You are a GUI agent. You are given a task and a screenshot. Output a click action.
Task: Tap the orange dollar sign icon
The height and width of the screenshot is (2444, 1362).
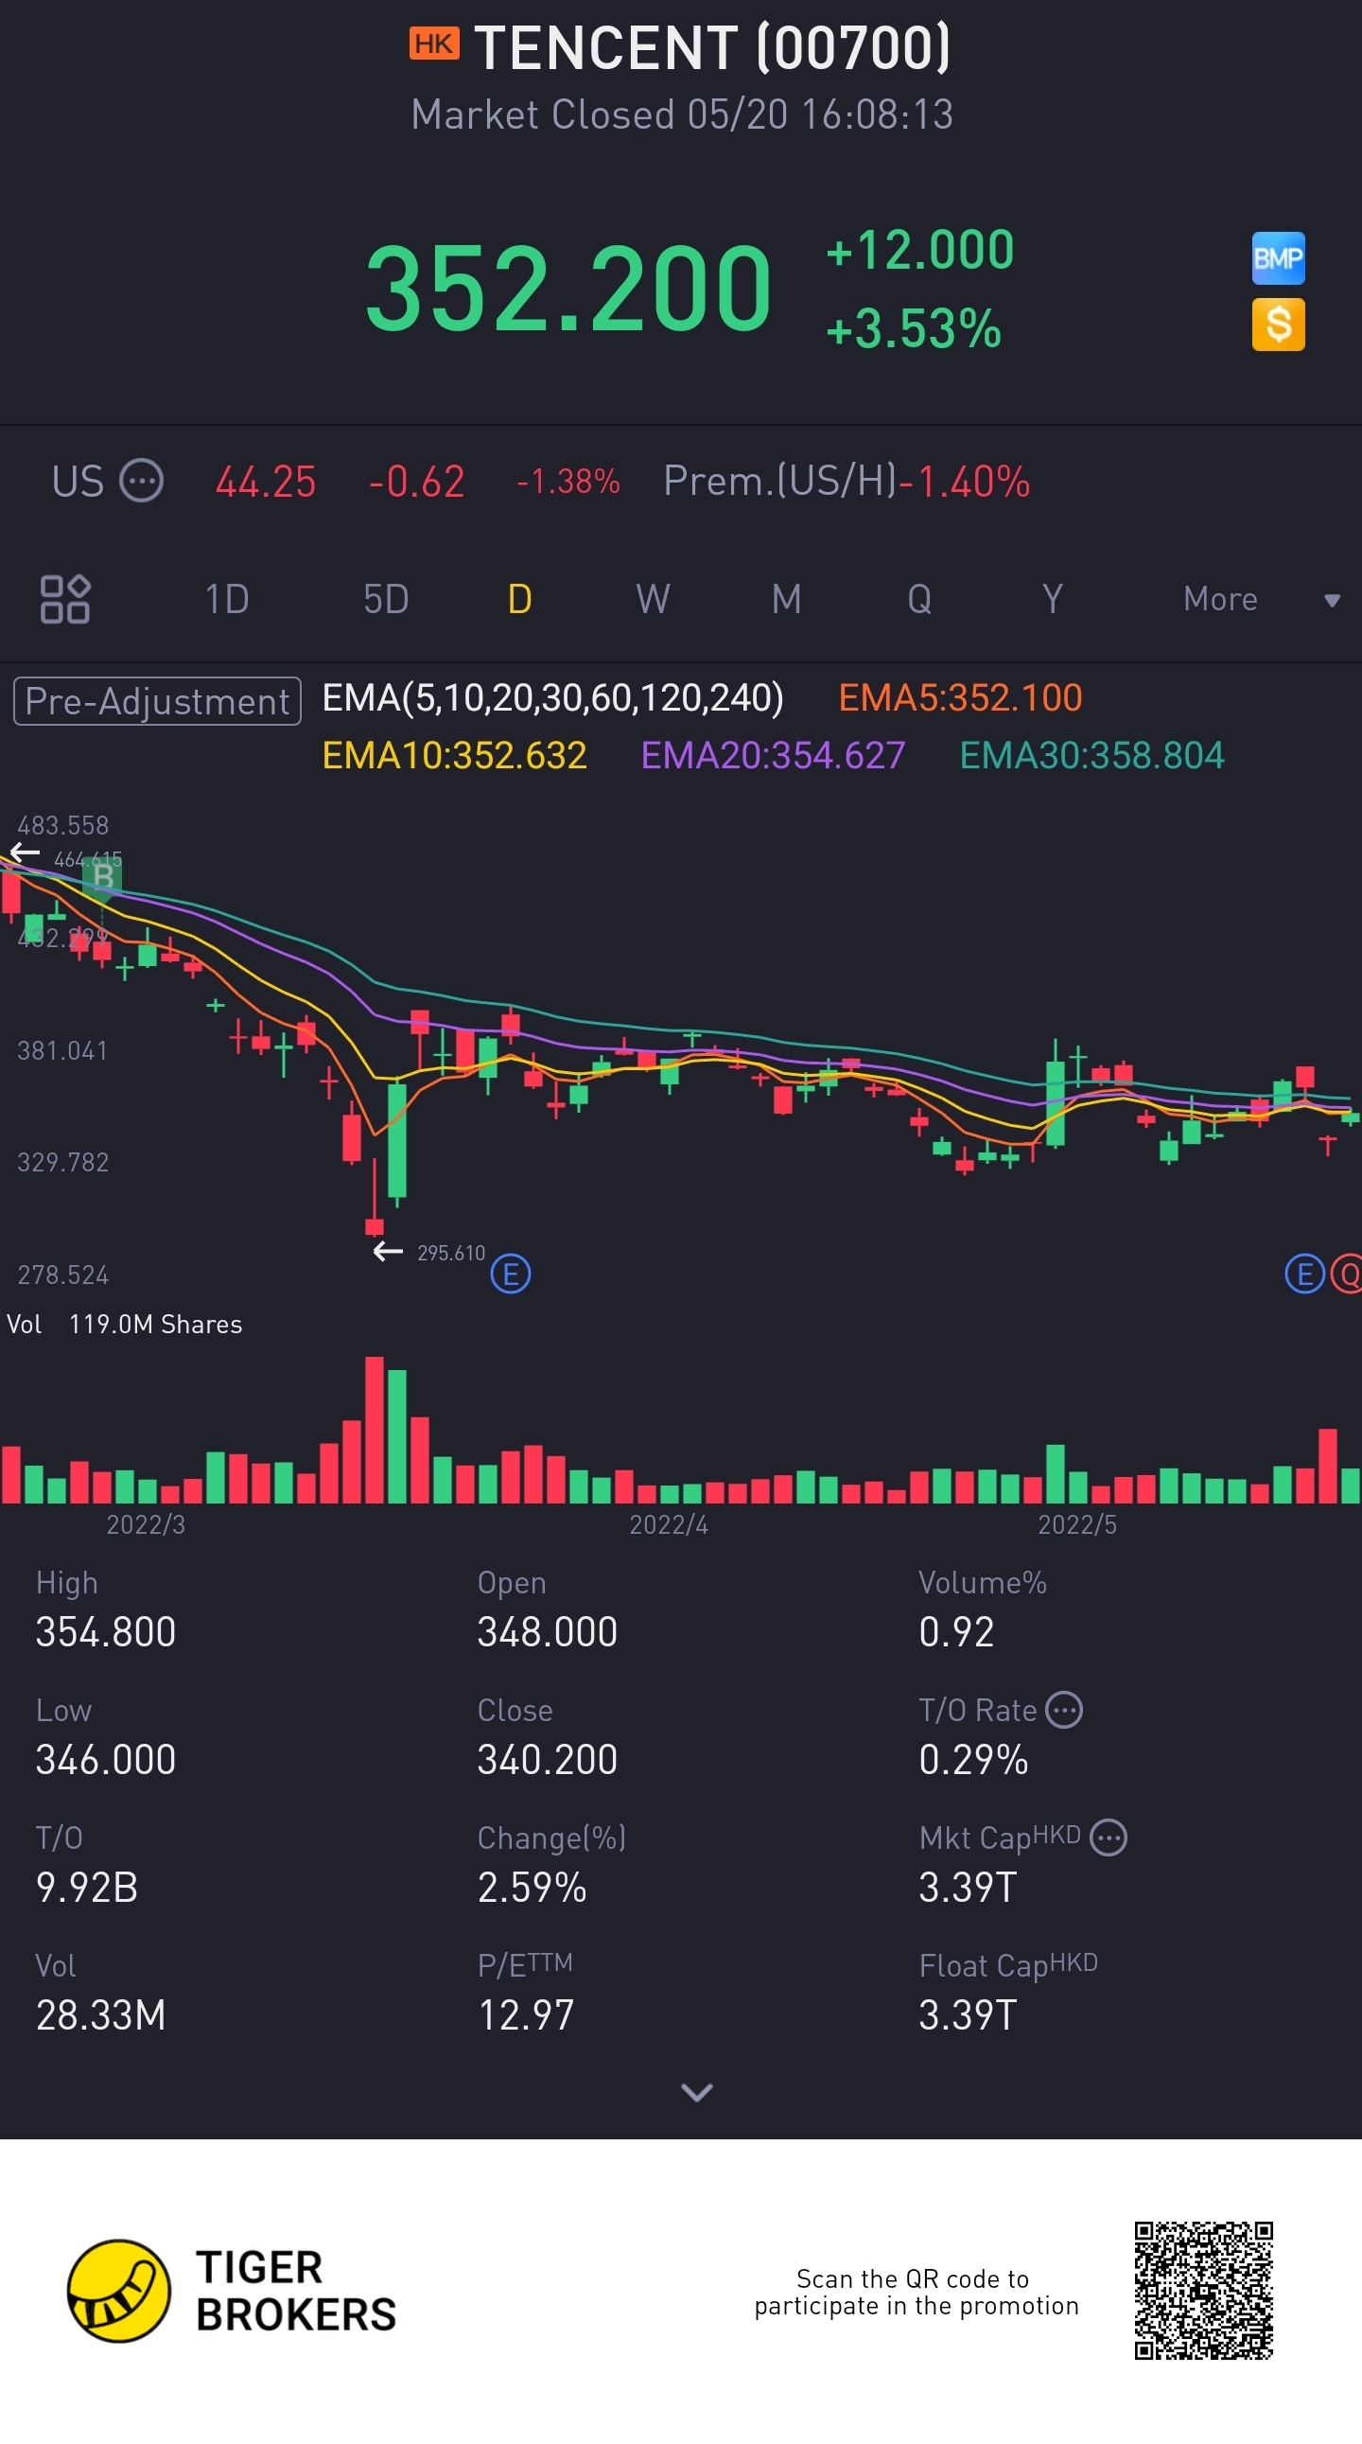click(1278, 325)
